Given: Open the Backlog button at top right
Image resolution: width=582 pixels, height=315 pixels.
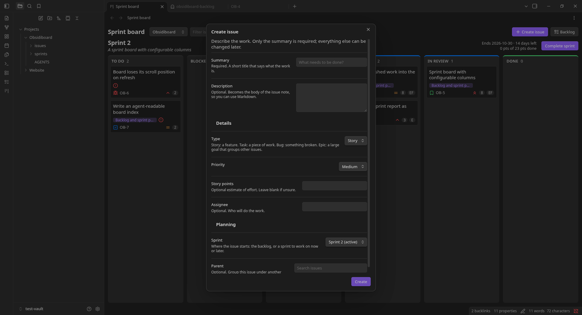Looking at the screenshot, I should (x=564, y=32).
